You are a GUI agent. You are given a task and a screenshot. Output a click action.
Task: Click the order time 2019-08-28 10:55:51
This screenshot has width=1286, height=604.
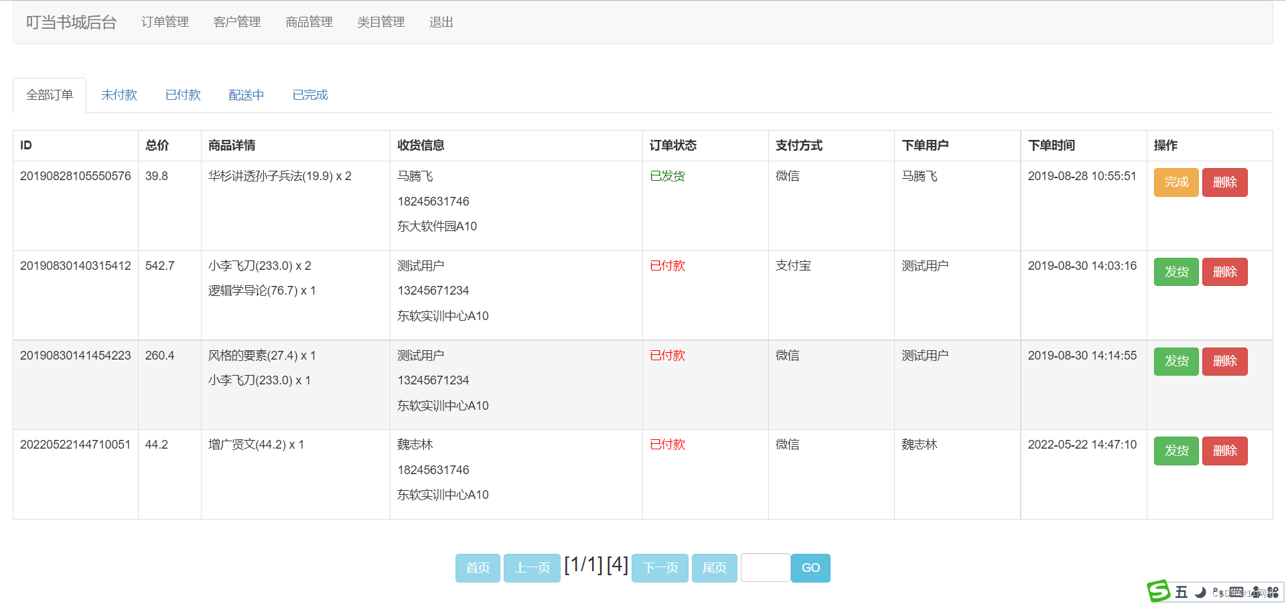tap(1082, 176)
